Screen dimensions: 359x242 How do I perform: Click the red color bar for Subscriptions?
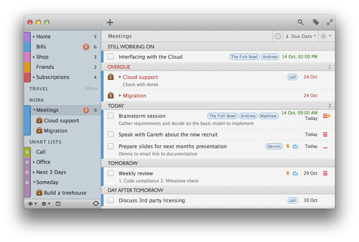(x=27, y=77)
